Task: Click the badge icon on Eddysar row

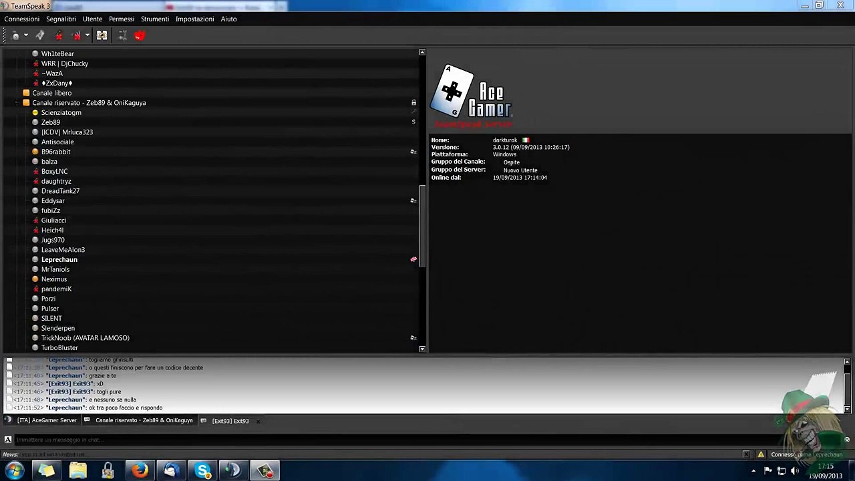Action: coord(413,200)
